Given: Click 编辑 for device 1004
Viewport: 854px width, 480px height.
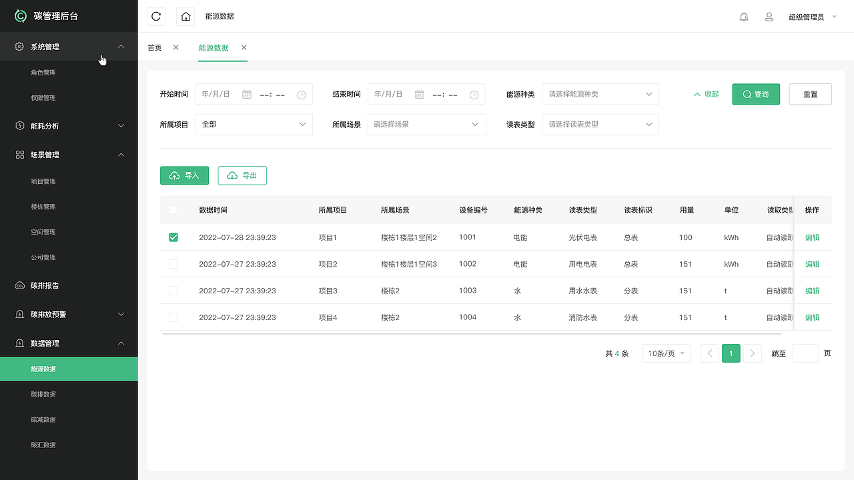Looking at the screenshot, I should click(x=812, y=317).
